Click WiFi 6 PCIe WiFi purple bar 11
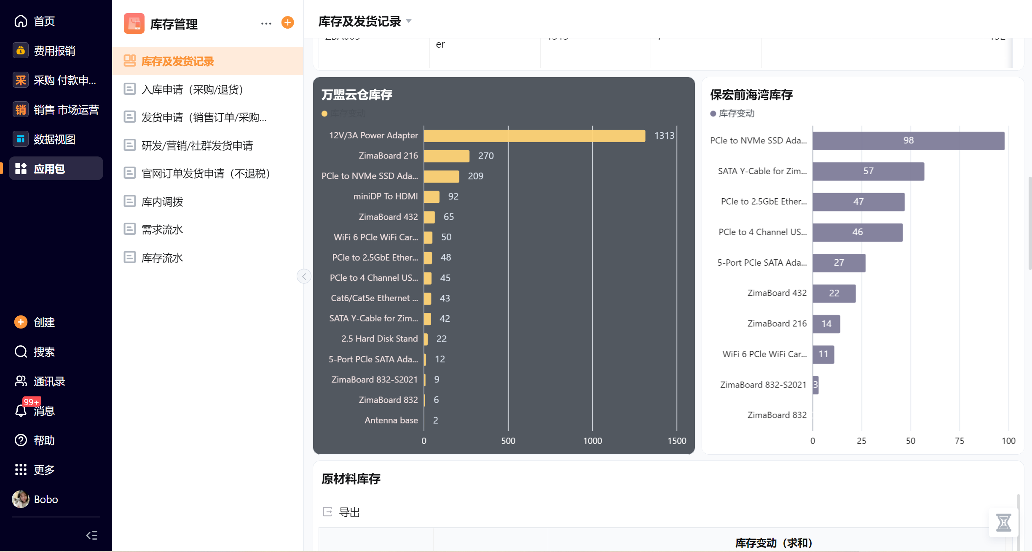Image resolution: width=1032 pixels, height=552 pixels. (823, 354)
